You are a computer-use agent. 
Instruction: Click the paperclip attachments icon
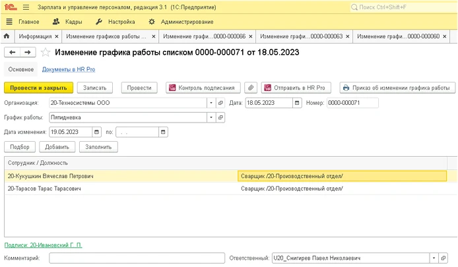point(251,88)
